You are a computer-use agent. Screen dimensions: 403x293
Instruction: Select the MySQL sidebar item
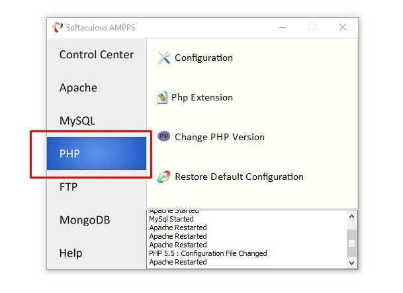(x=77, y=120)
